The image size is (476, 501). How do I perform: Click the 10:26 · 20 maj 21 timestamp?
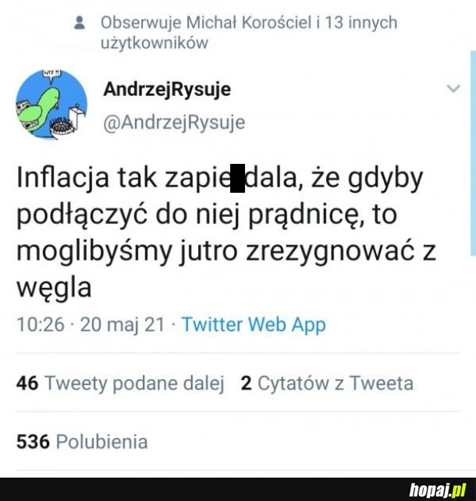tap(91, 325)
